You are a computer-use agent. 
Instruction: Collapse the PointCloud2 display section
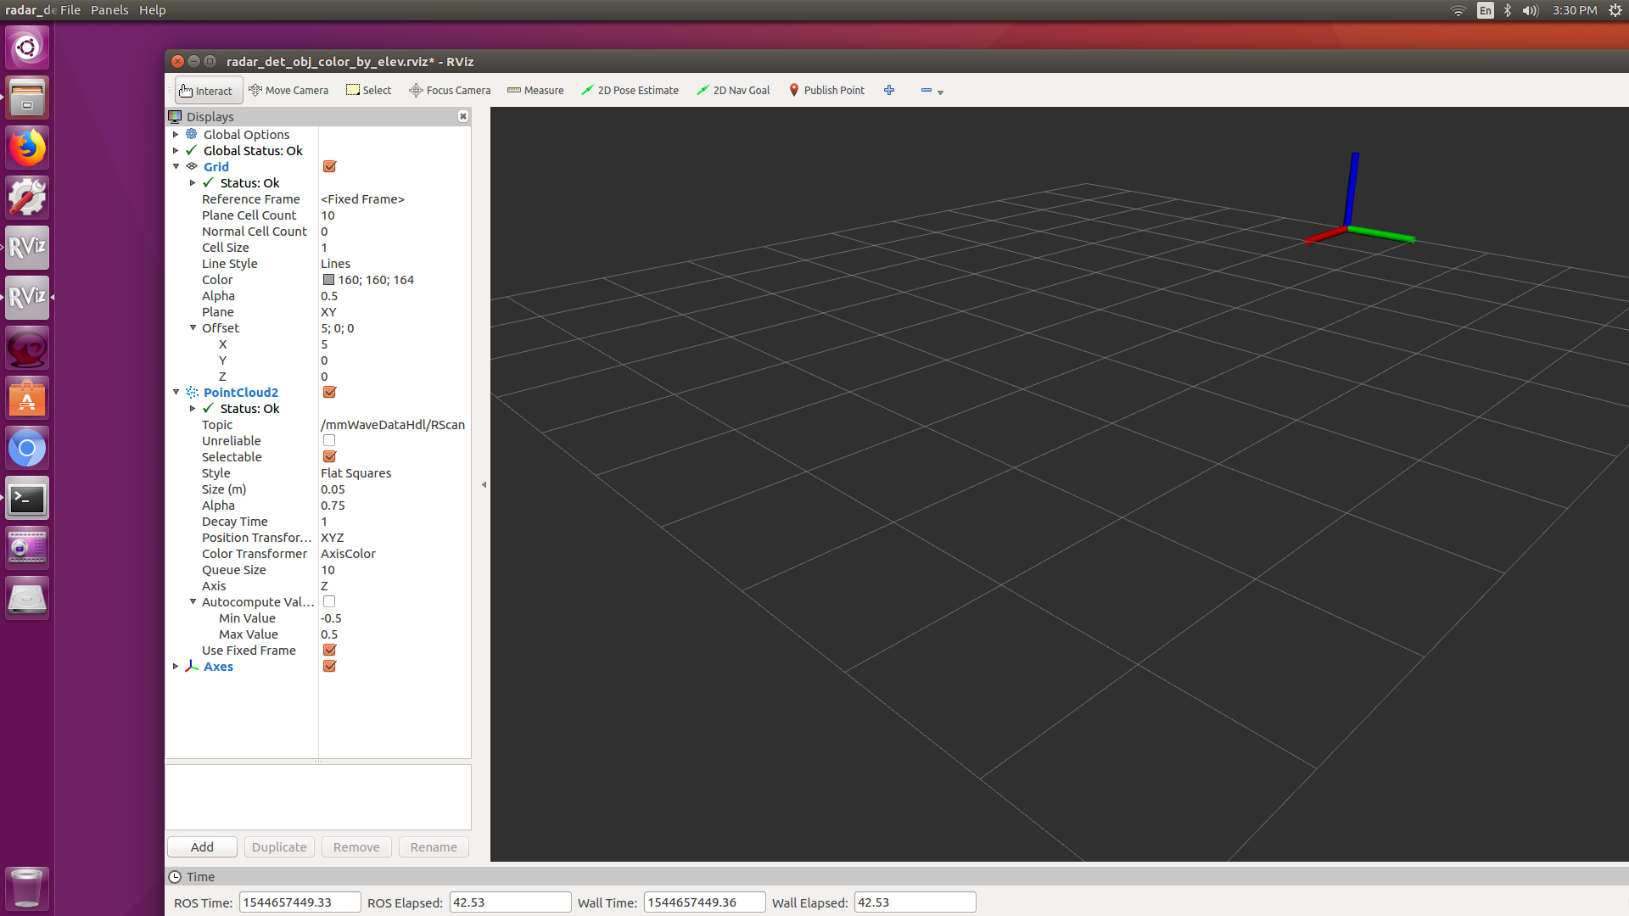tap(176, 393)
